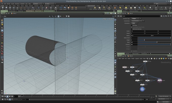Click the search icon in parameter pane
Screen dimensions: 172x103
pyautogui.click(x=166, y=16)
